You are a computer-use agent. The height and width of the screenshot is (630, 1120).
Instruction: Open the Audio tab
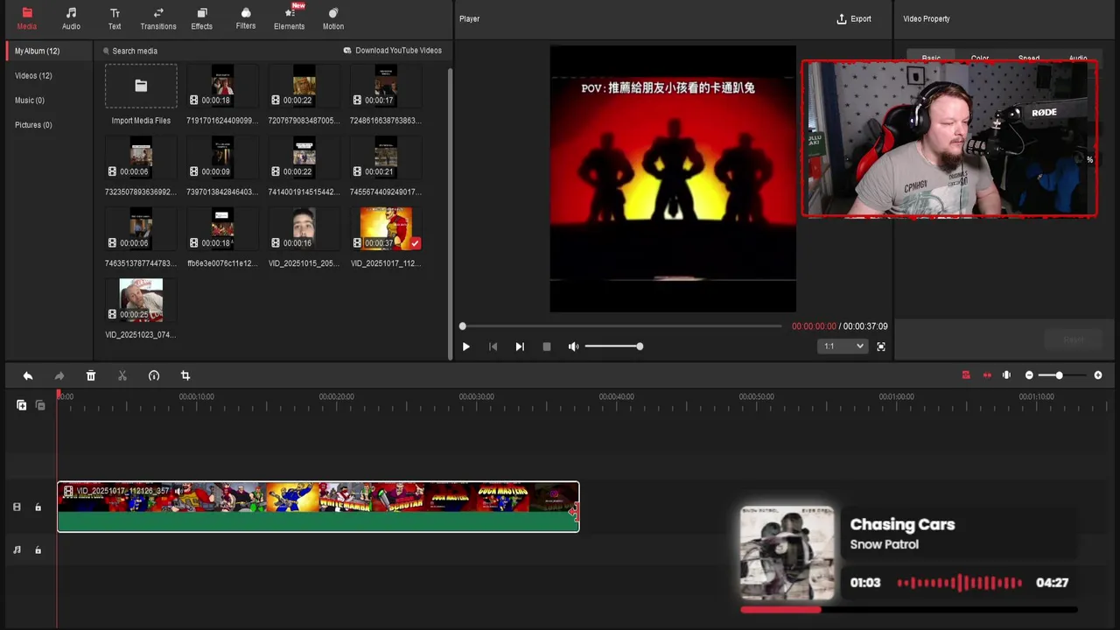(71, 18)
